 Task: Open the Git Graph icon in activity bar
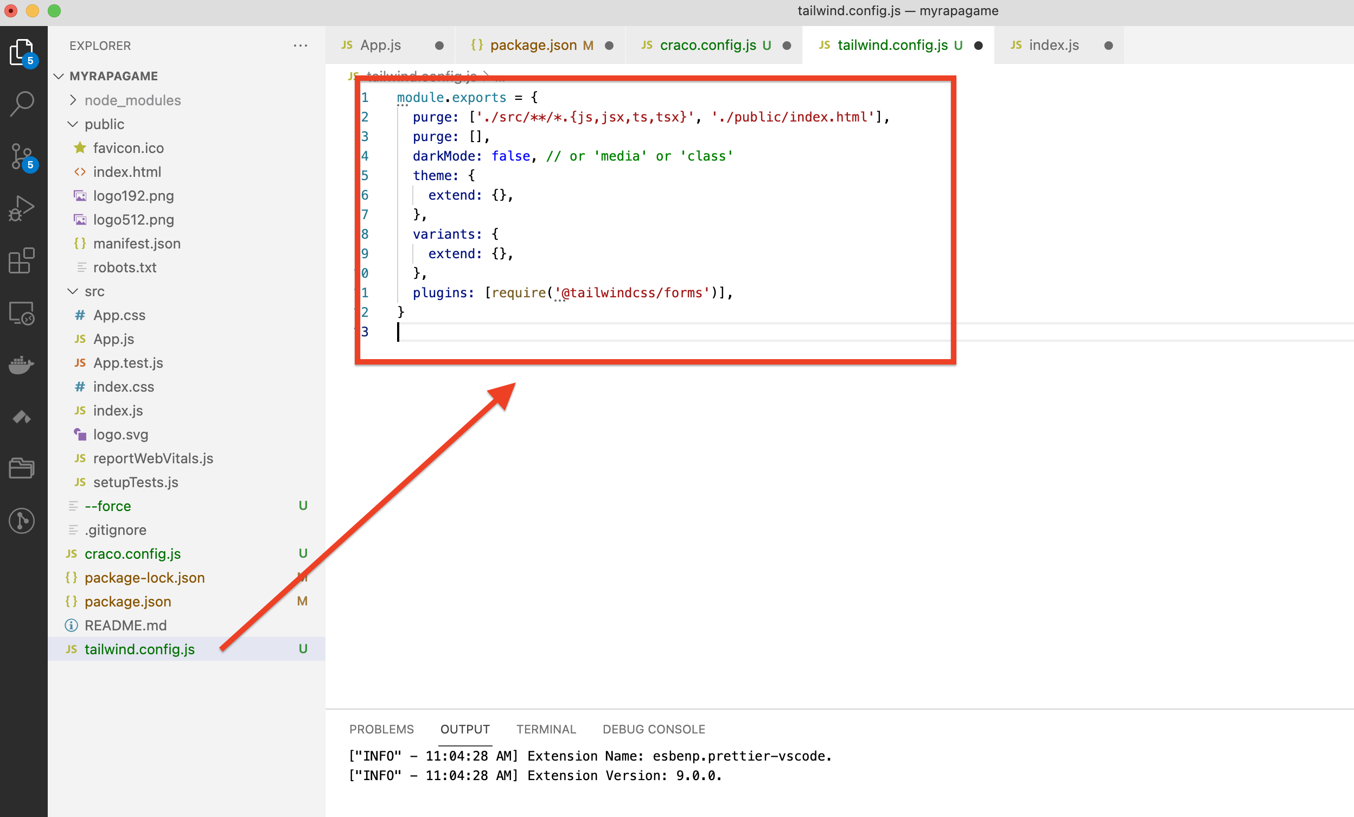click(x=22, y=520)
